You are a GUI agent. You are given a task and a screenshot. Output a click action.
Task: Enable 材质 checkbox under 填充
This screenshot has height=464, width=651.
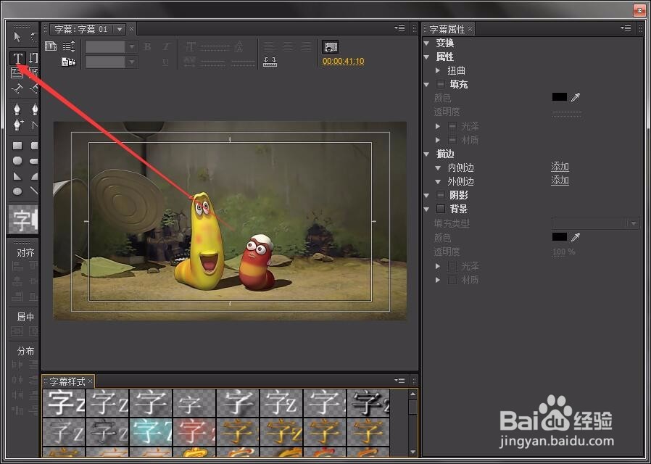click(452, 140)
